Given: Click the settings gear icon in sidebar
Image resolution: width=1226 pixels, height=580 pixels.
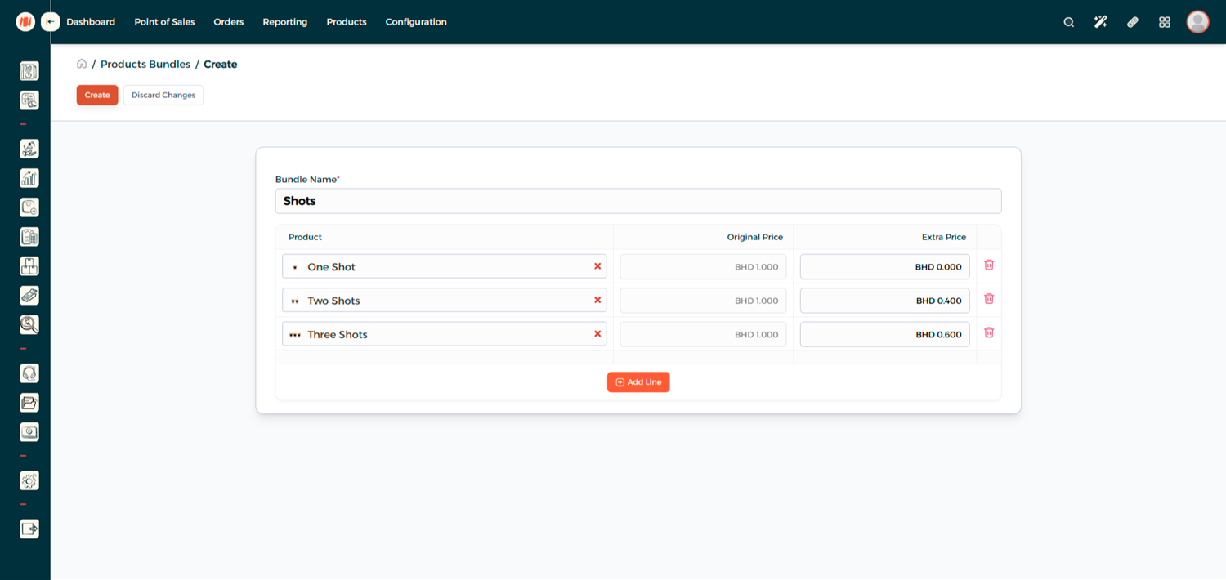Looking at the screenshot, I should [29, 481].
